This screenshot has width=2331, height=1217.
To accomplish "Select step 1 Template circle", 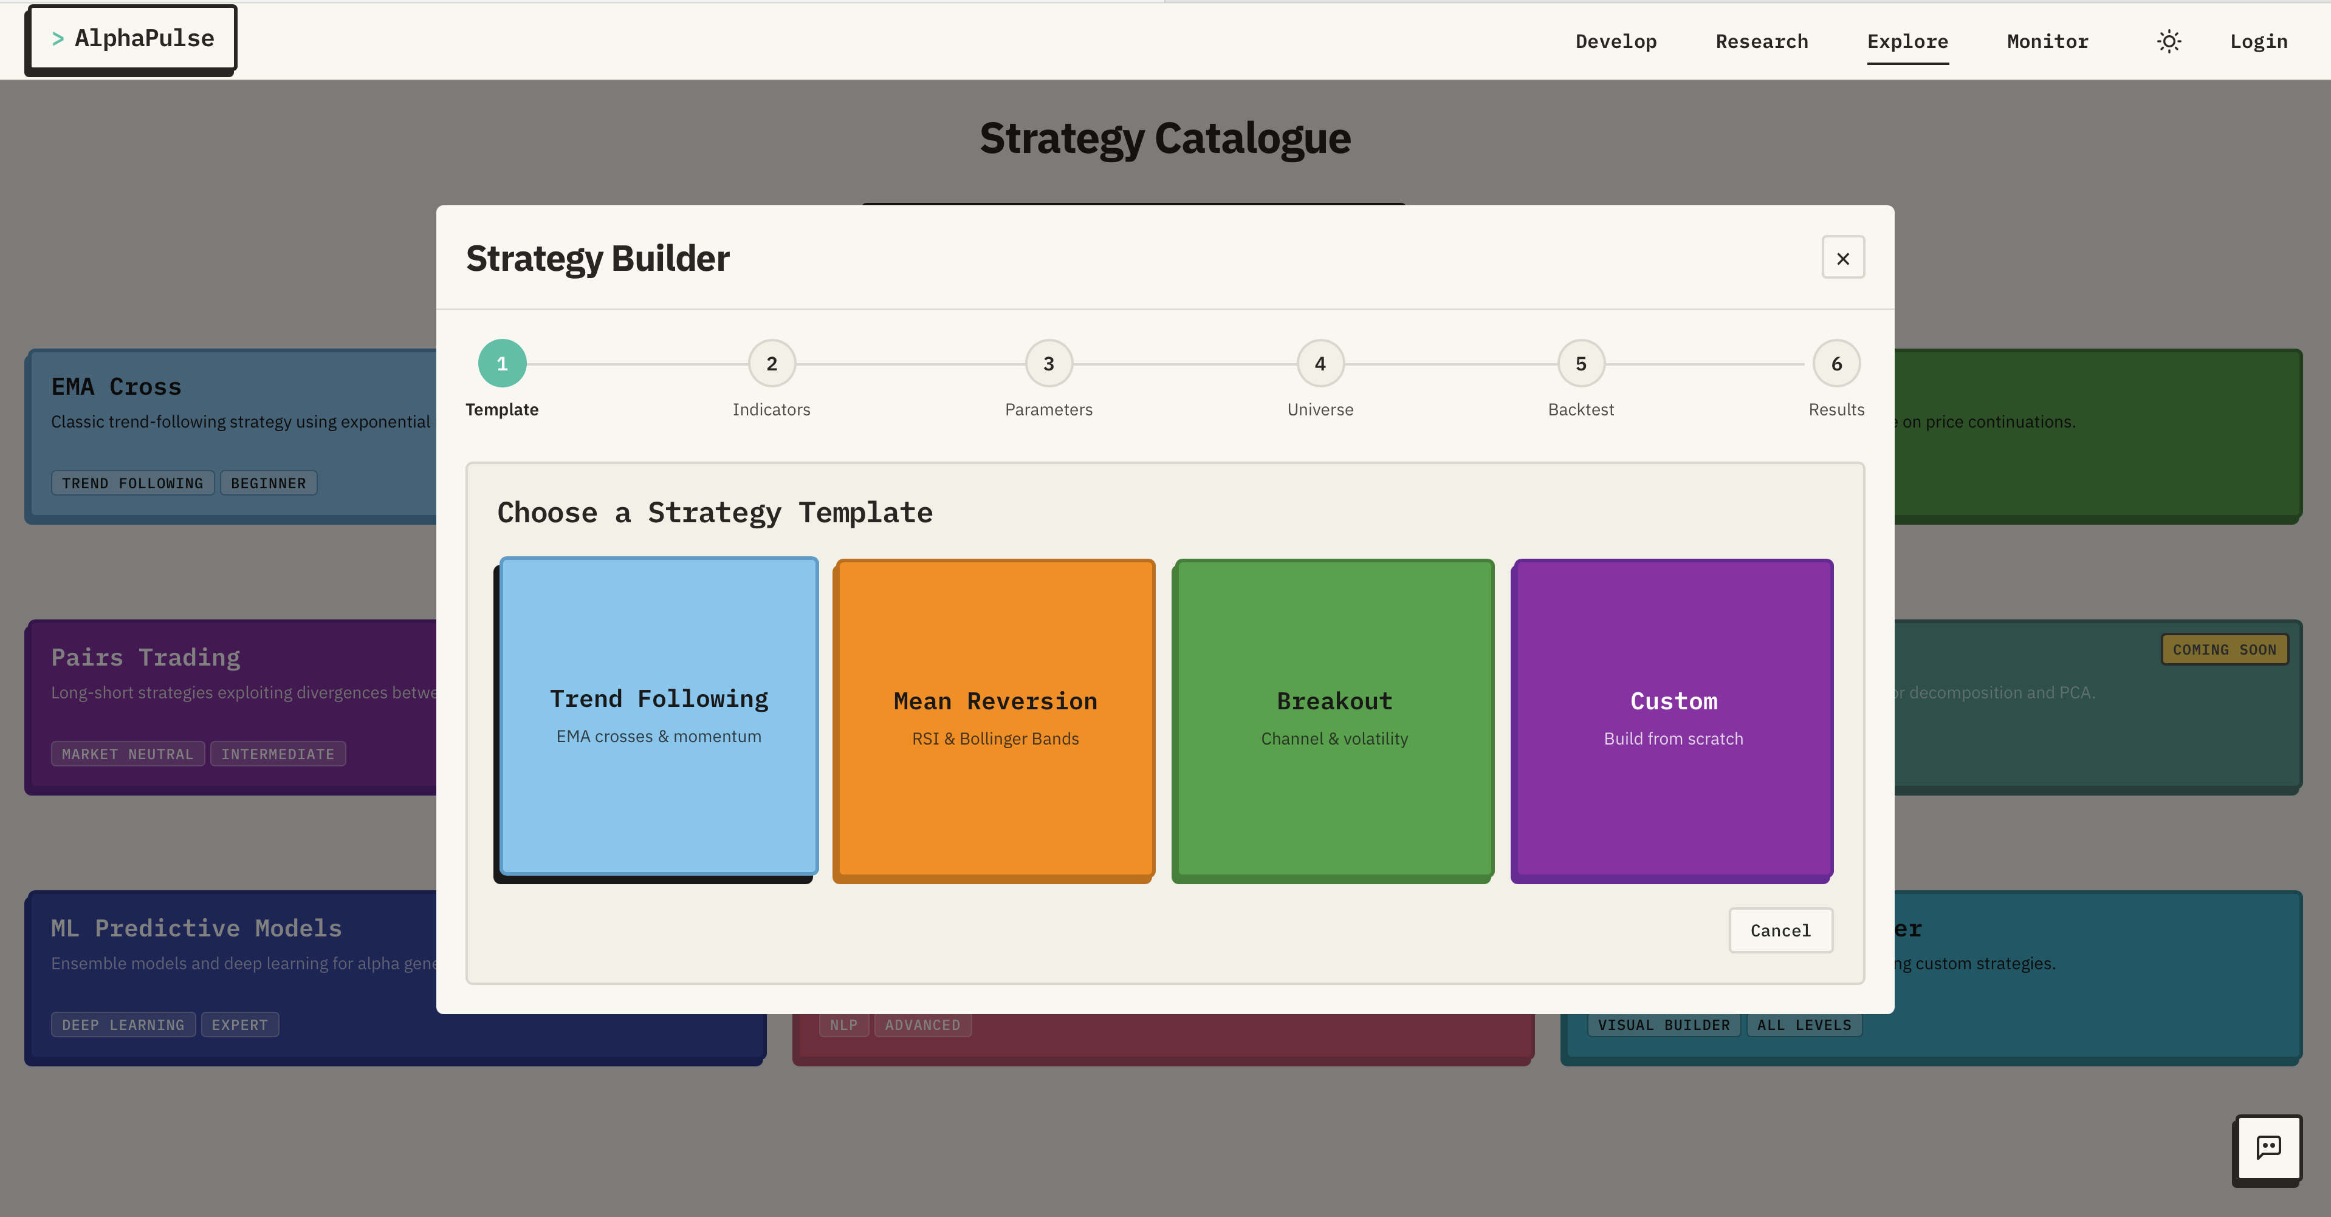I will click(501, 364).
